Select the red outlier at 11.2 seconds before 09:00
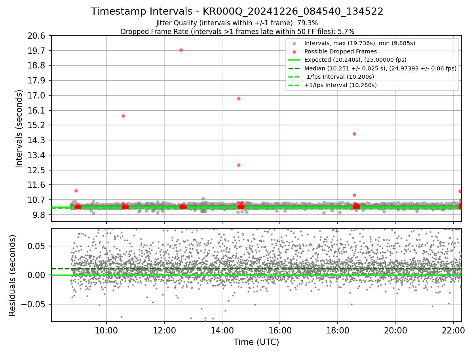Image resolution: width=475 pixels, height=356 pixels. click(76, 191)
